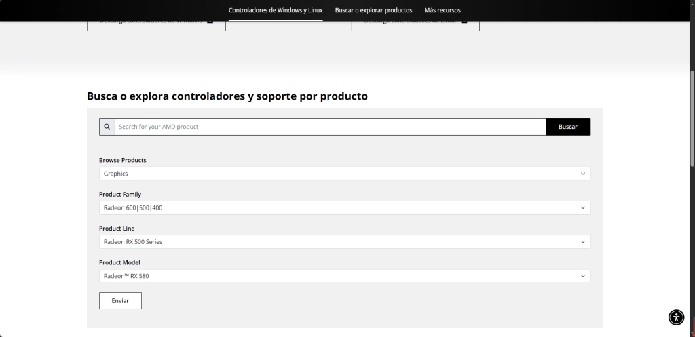Open the Más recursos tab
Viewport: 695px width, 337px height.
click(443, 10)
